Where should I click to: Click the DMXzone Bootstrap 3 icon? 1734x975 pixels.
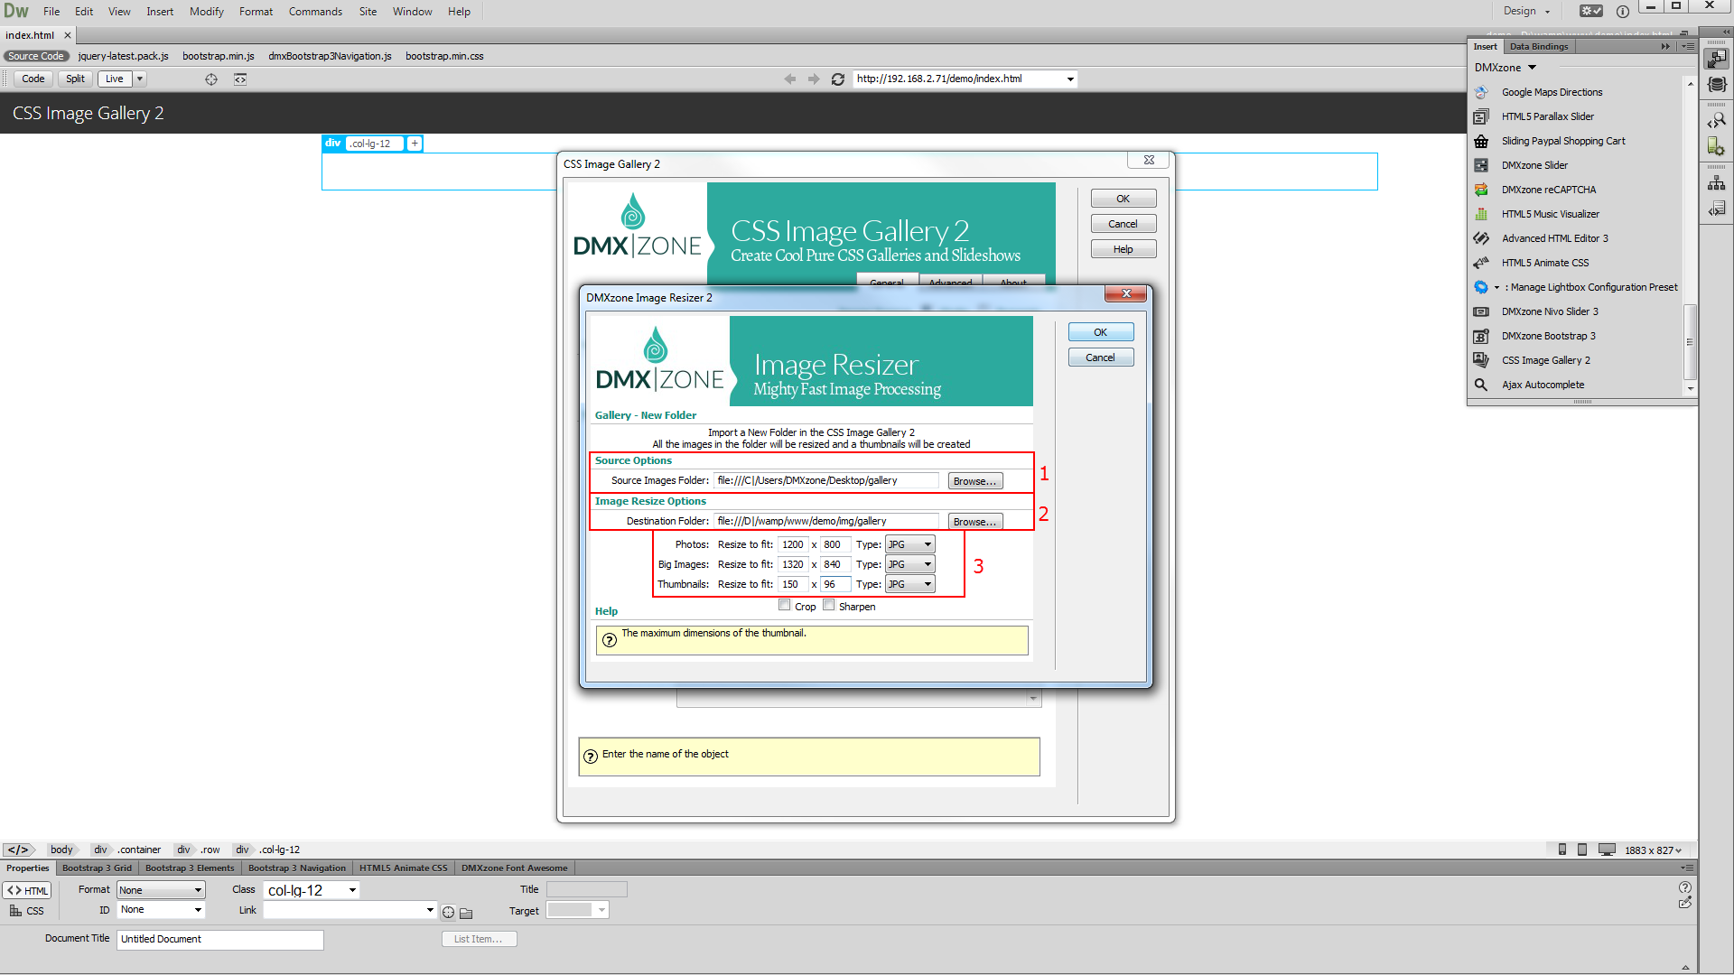click(x=1481, y=336)
